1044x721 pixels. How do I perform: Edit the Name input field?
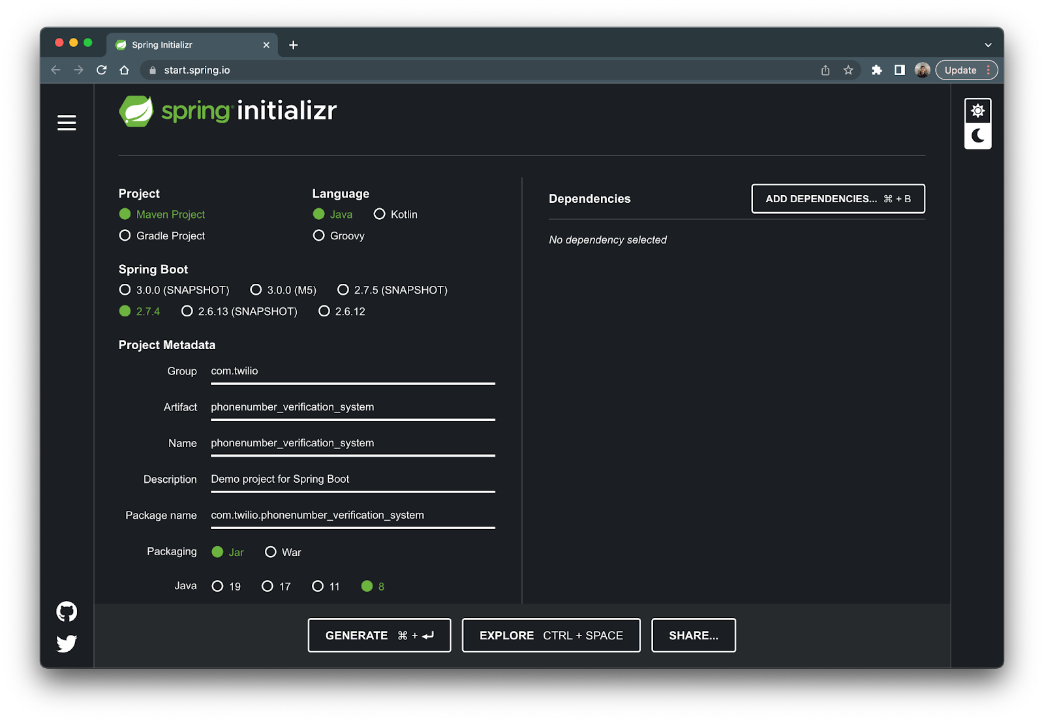353,443
